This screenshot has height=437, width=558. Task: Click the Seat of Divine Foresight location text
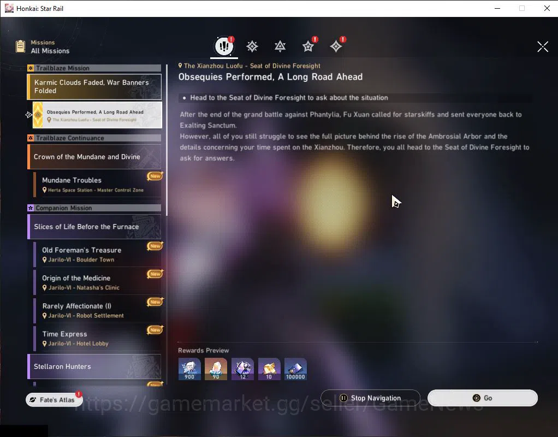click(252, 66)
